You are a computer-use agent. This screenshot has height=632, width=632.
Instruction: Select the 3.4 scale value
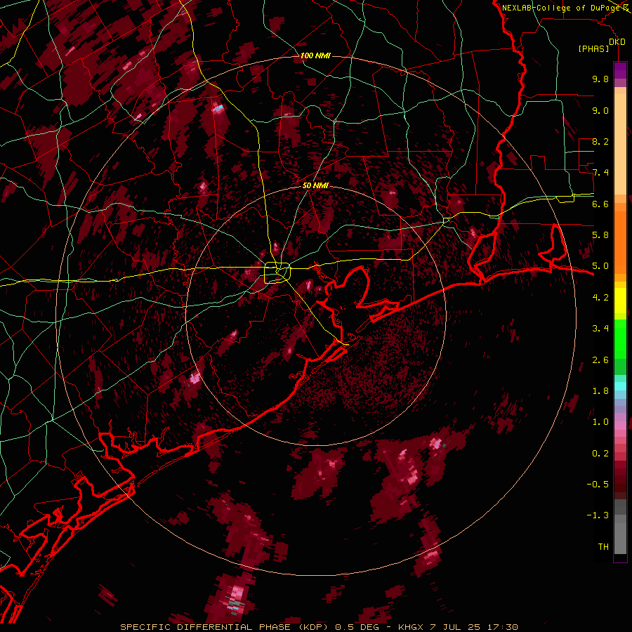tap(600, 329)
